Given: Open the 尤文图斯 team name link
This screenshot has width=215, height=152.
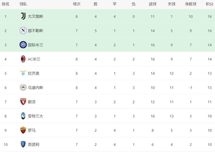Looking at the screenshot, I should point(36,16).
